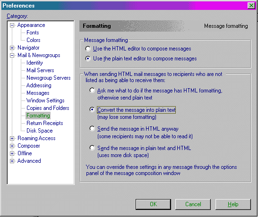Select Use the HTML editor radio button
This screenshot has height=217, width=258.
tap(88, 49)
